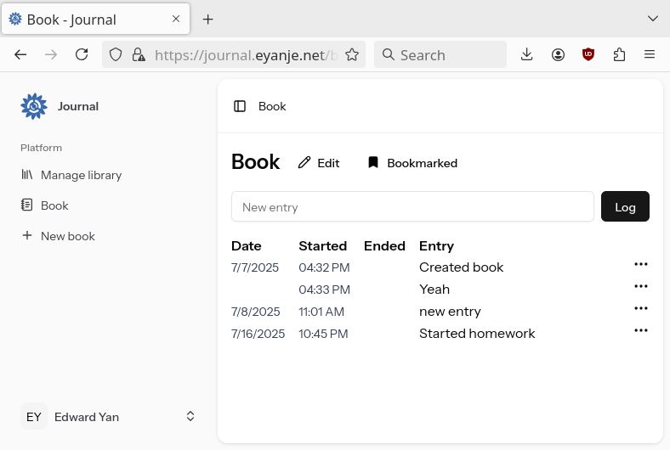Bookmark this page with star icon
Screen dimensions: 670x450
tap(352, 54)
